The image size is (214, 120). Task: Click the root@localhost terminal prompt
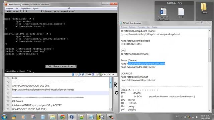click(x=18, y=71)
